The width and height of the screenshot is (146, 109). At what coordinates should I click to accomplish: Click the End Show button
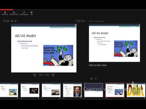[5, 13]
